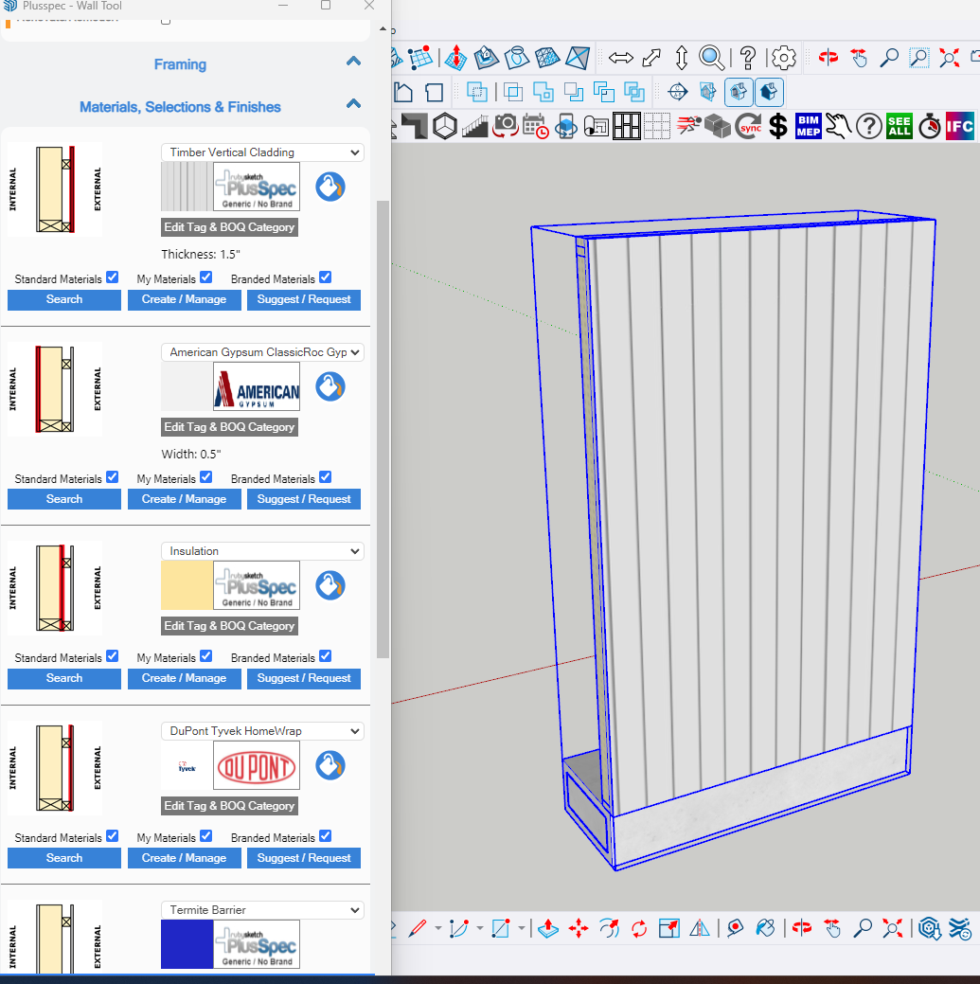This screenshot has height=984, width=980.
Task: Toggle My Materials for DuPont Tyvek layer
Action: pyautogui.click(x=205, y=836)
